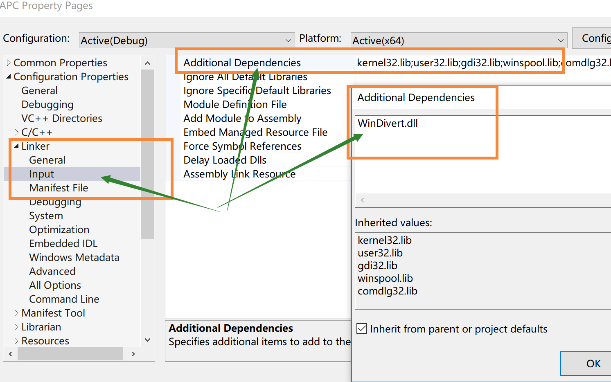Select the Ignore All Default Libraries row
Image resolution: width=611 pixels, height=382 pixels.
tap(245, 76)
